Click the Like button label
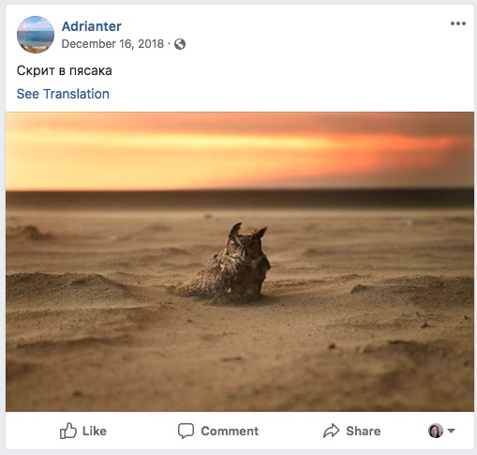 (x=95, y=431)
